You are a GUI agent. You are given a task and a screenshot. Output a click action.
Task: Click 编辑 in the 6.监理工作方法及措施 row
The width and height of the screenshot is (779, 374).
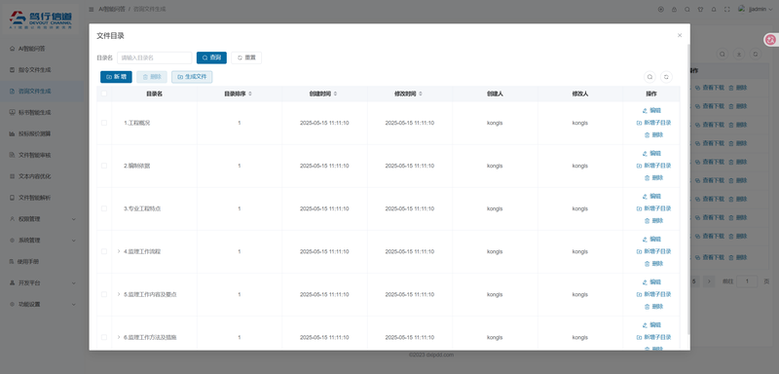pyautogui.click(x=651, y=325)
